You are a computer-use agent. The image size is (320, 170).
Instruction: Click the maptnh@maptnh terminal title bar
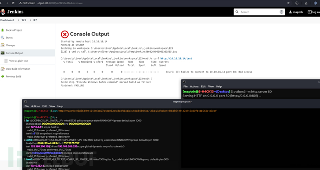tap(183, 102)
